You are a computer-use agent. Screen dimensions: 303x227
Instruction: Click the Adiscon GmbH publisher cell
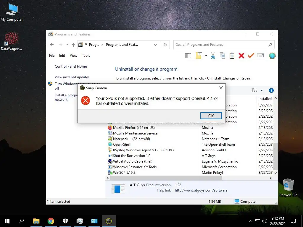point(214,150)
